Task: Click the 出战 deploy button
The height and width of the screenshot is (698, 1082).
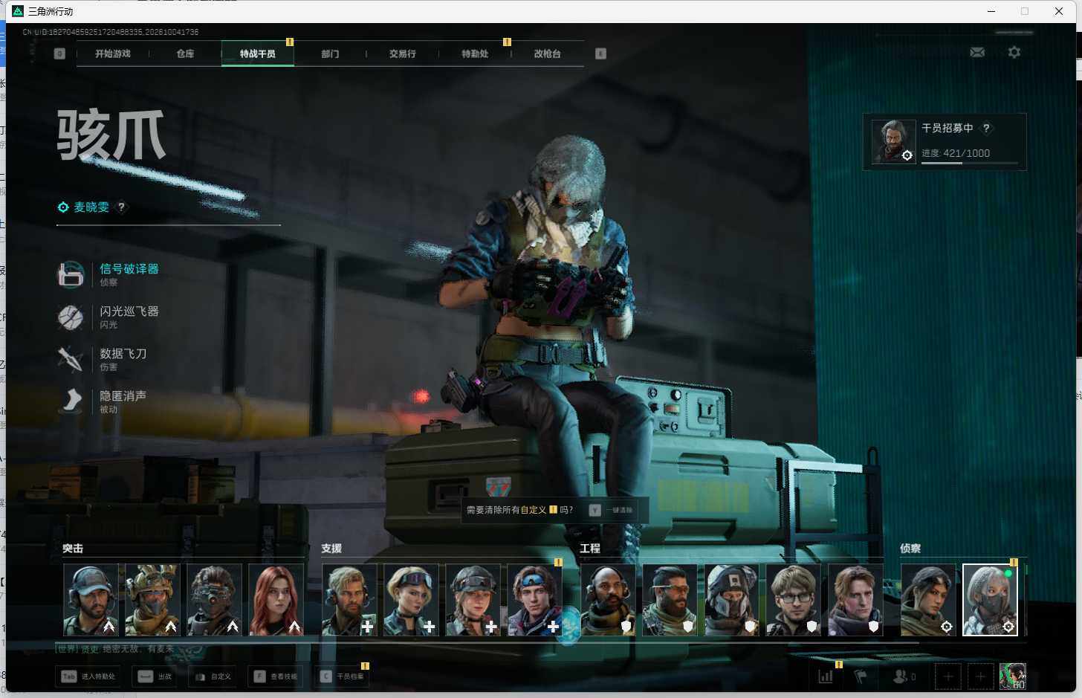Action: [x=155, y=676]
